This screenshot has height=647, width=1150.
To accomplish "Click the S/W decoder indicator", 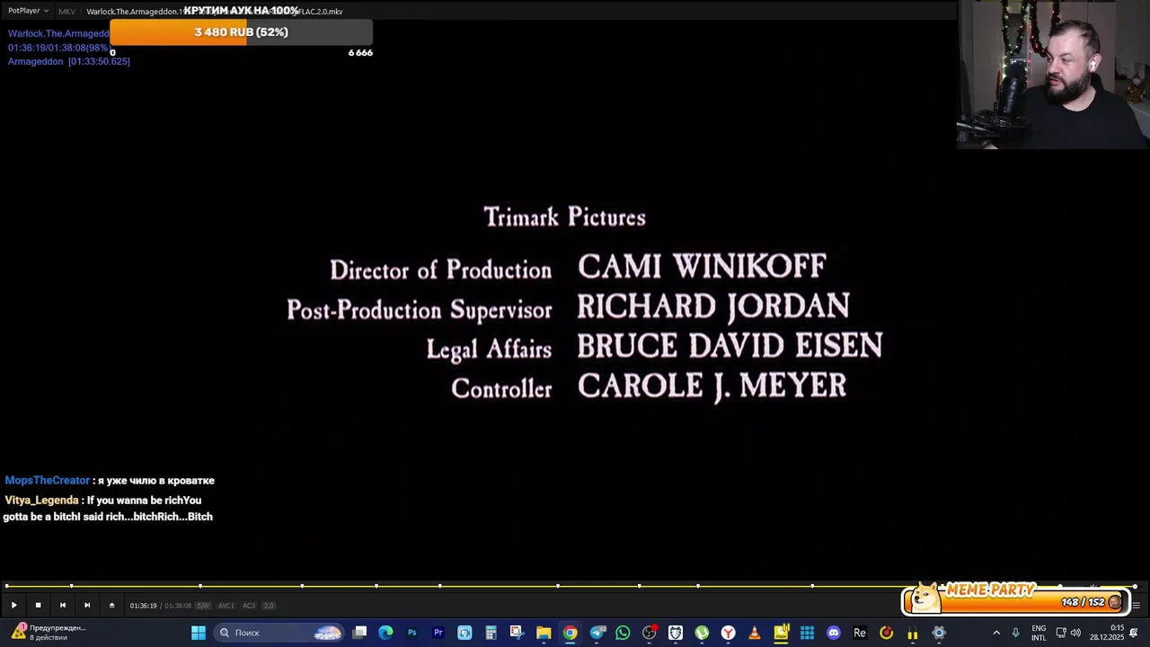I will (203, 606).
